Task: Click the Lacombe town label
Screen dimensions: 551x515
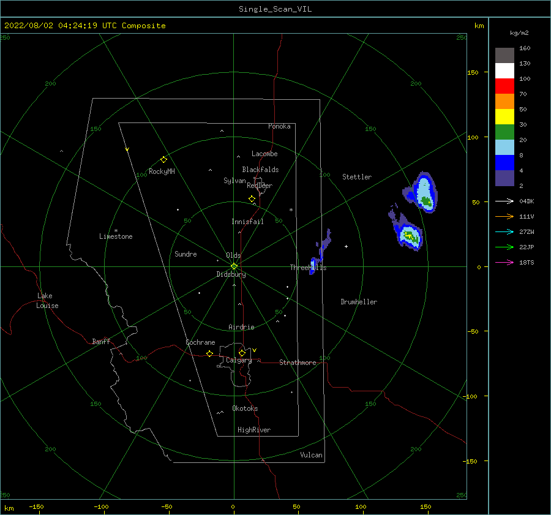Action: point(264,154)
